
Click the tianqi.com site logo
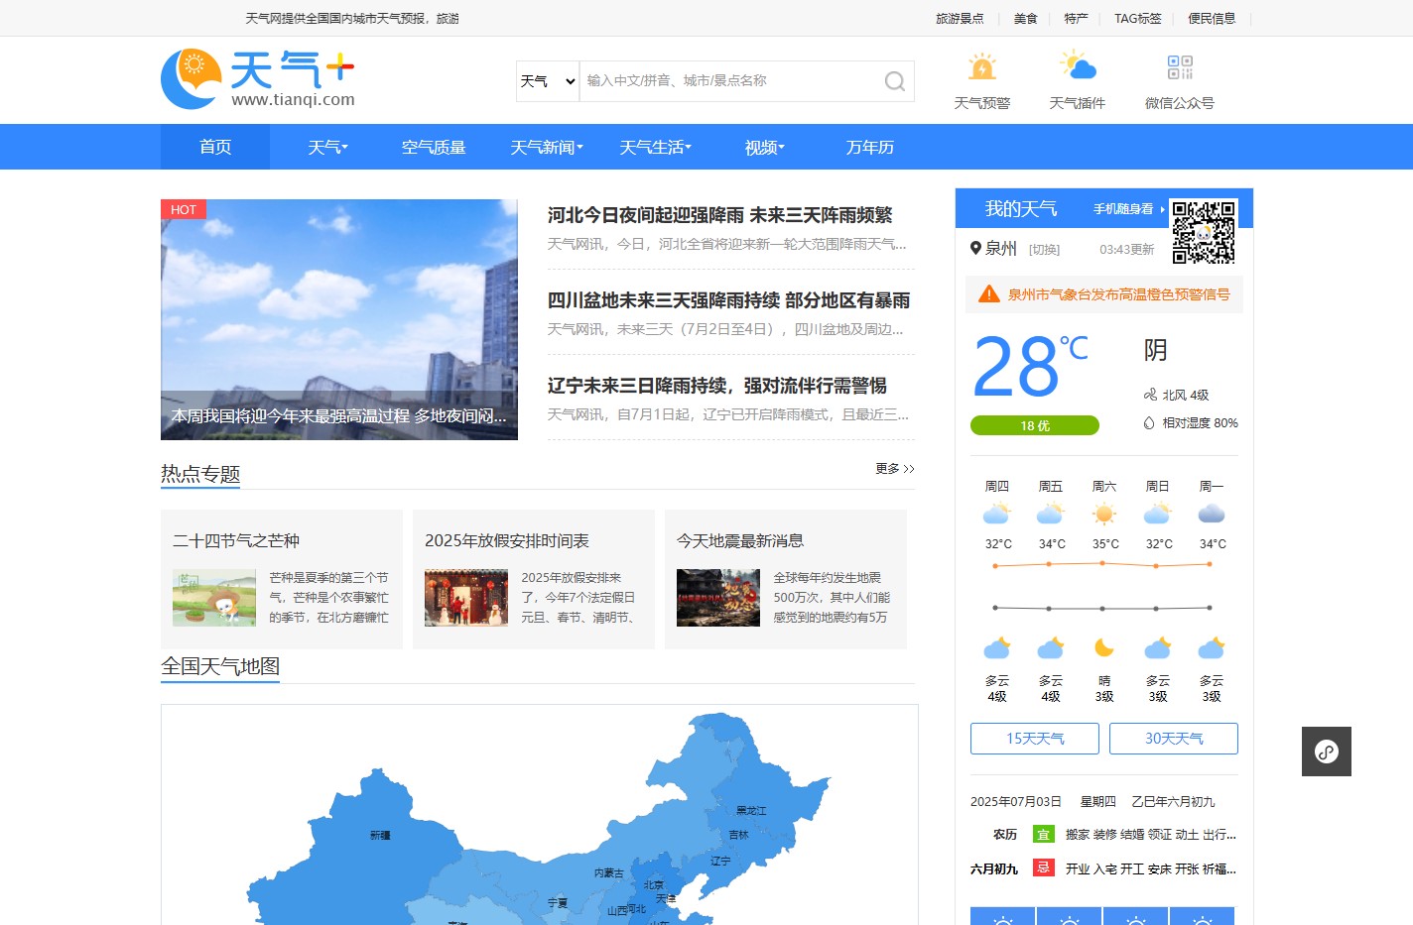(x=258, y=79)
